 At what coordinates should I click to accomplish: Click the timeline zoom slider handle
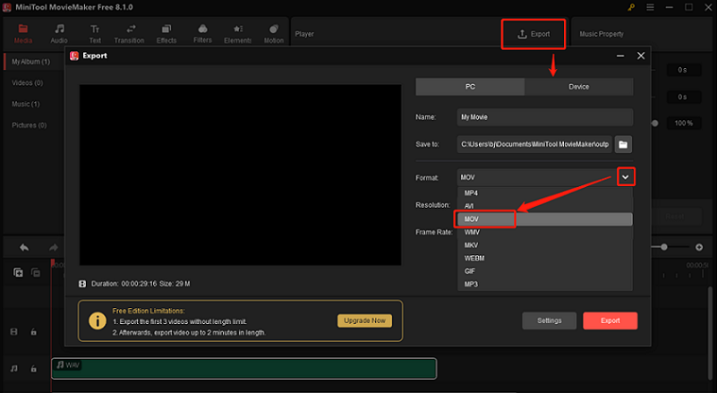pos(664,248)
